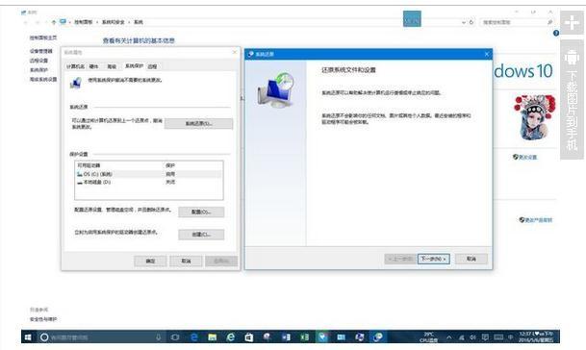This screenshot has height=350, width=586.
Task: Click the 更改设置 link
Action: (x=524, y=158)
